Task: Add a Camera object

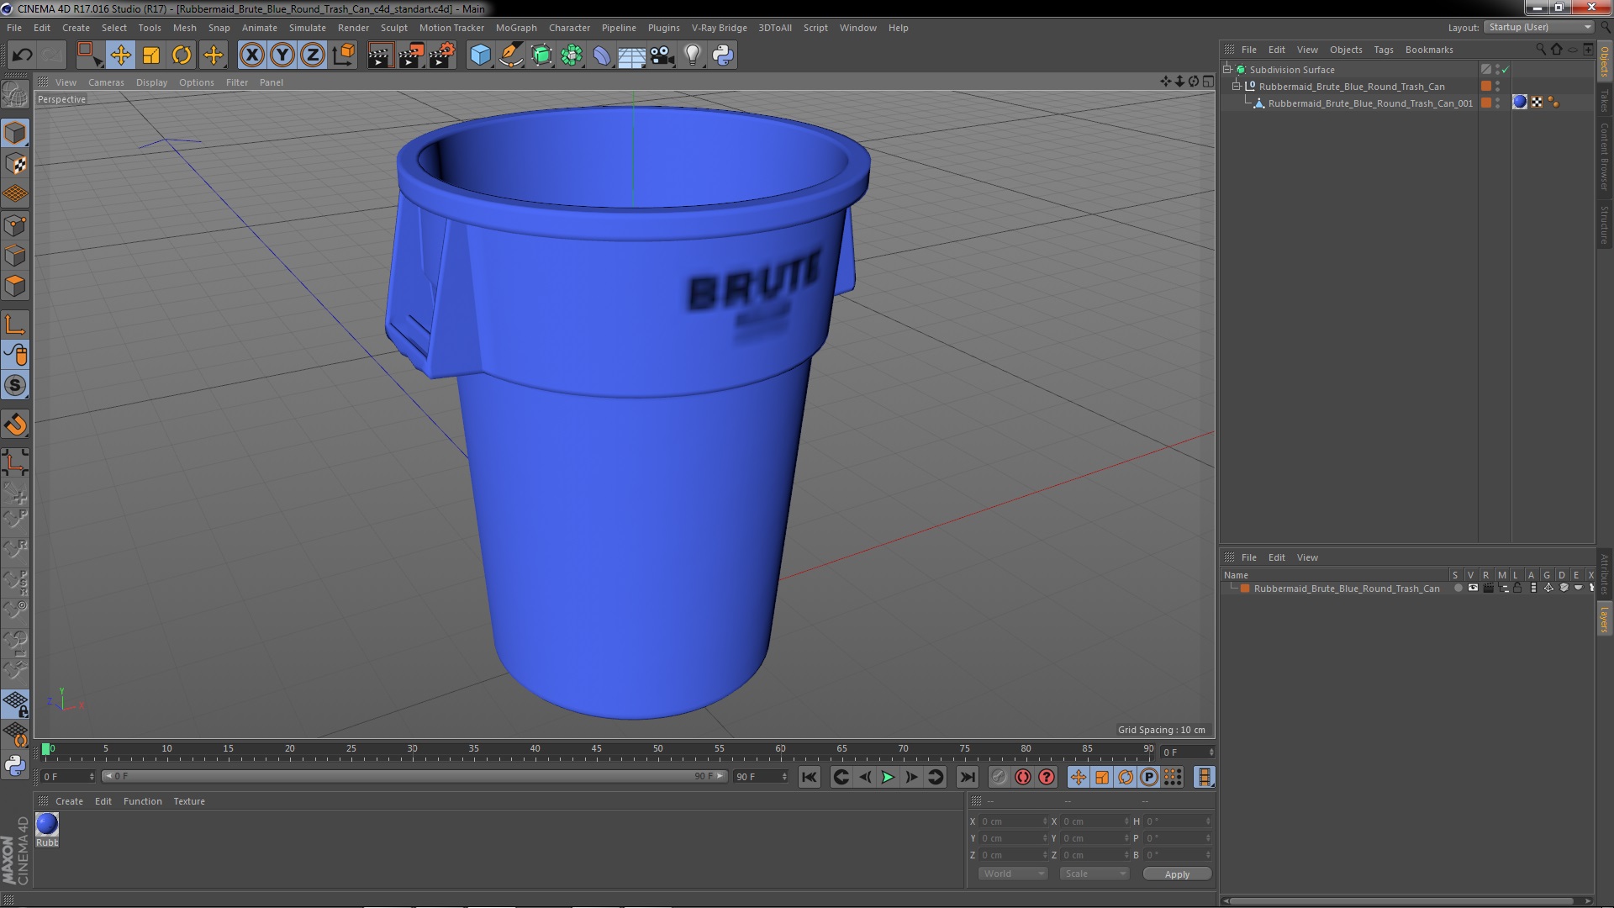Action: point(662,55)
